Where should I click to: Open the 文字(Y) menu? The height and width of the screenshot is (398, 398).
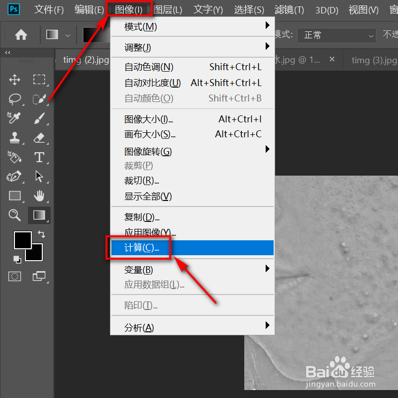[208, 9]
